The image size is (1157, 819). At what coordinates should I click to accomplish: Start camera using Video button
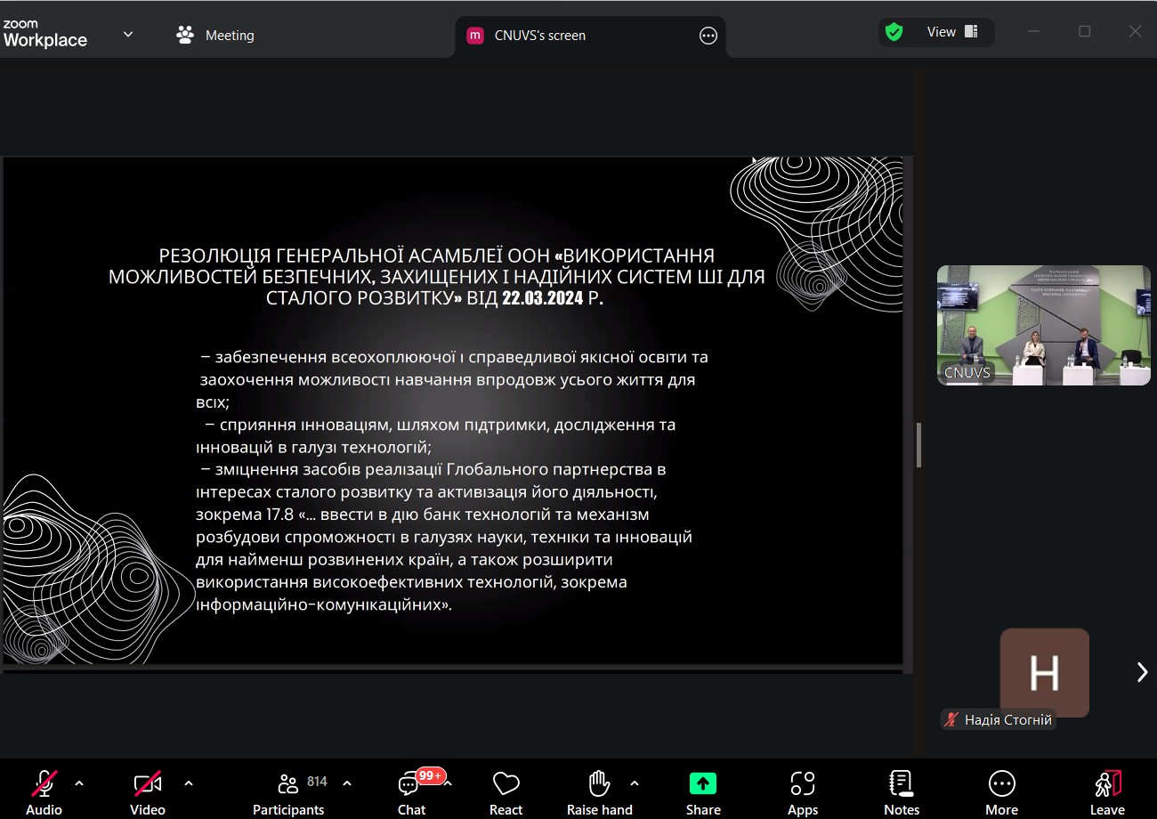(148, 791)
